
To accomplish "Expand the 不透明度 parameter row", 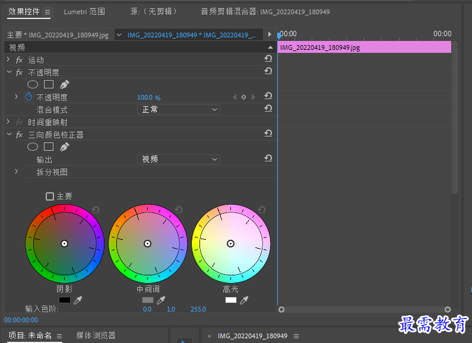I will click(17, 97).
